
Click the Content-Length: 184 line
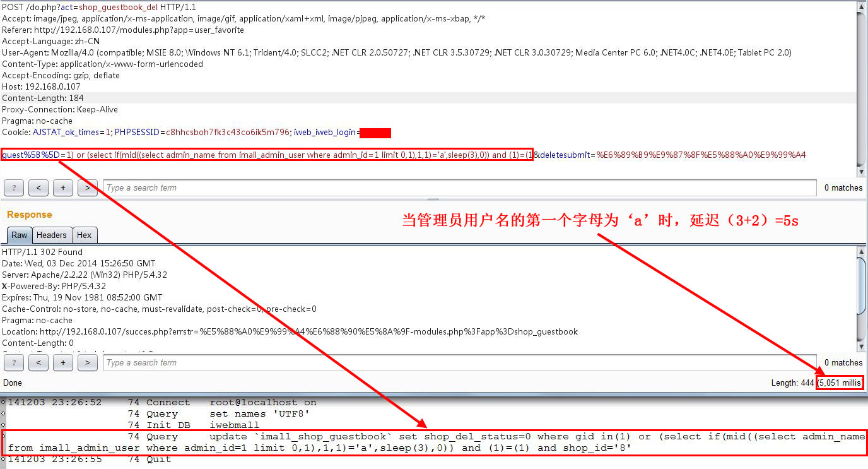tap(43, 98)
